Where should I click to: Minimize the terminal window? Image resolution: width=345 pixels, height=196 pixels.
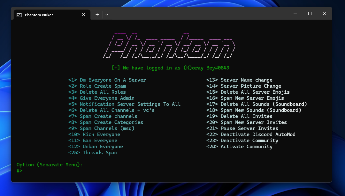point(295,13)
